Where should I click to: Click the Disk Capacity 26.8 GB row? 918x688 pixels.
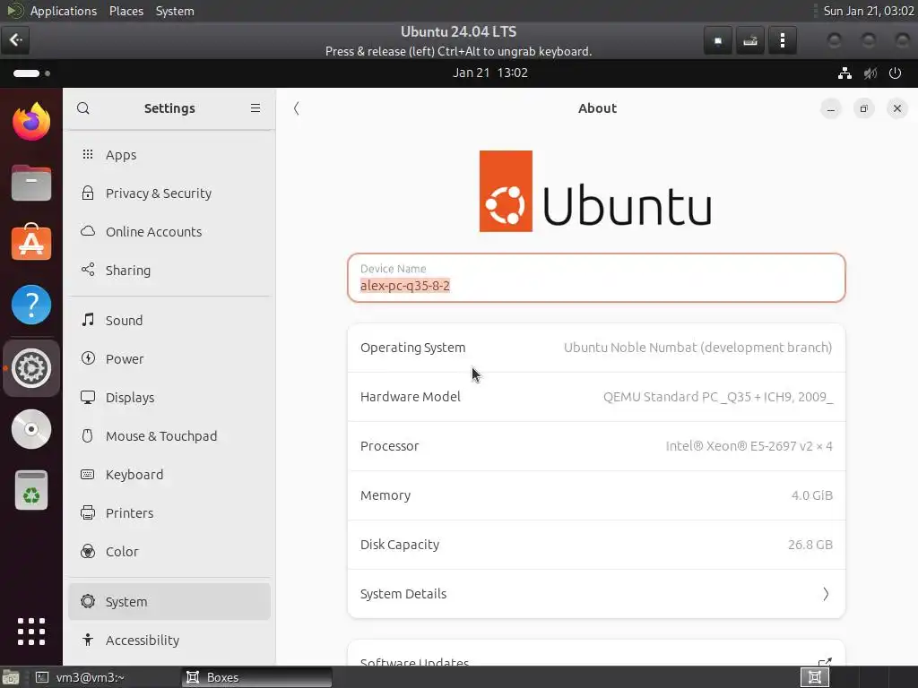coord(596,545)
